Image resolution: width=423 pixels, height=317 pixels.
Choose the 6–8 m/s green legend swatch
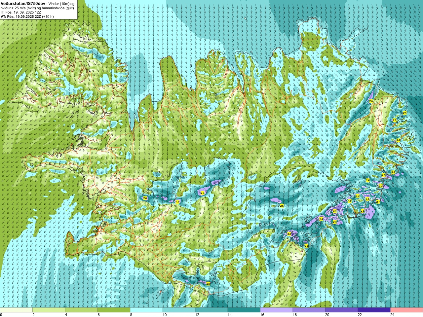114,310
